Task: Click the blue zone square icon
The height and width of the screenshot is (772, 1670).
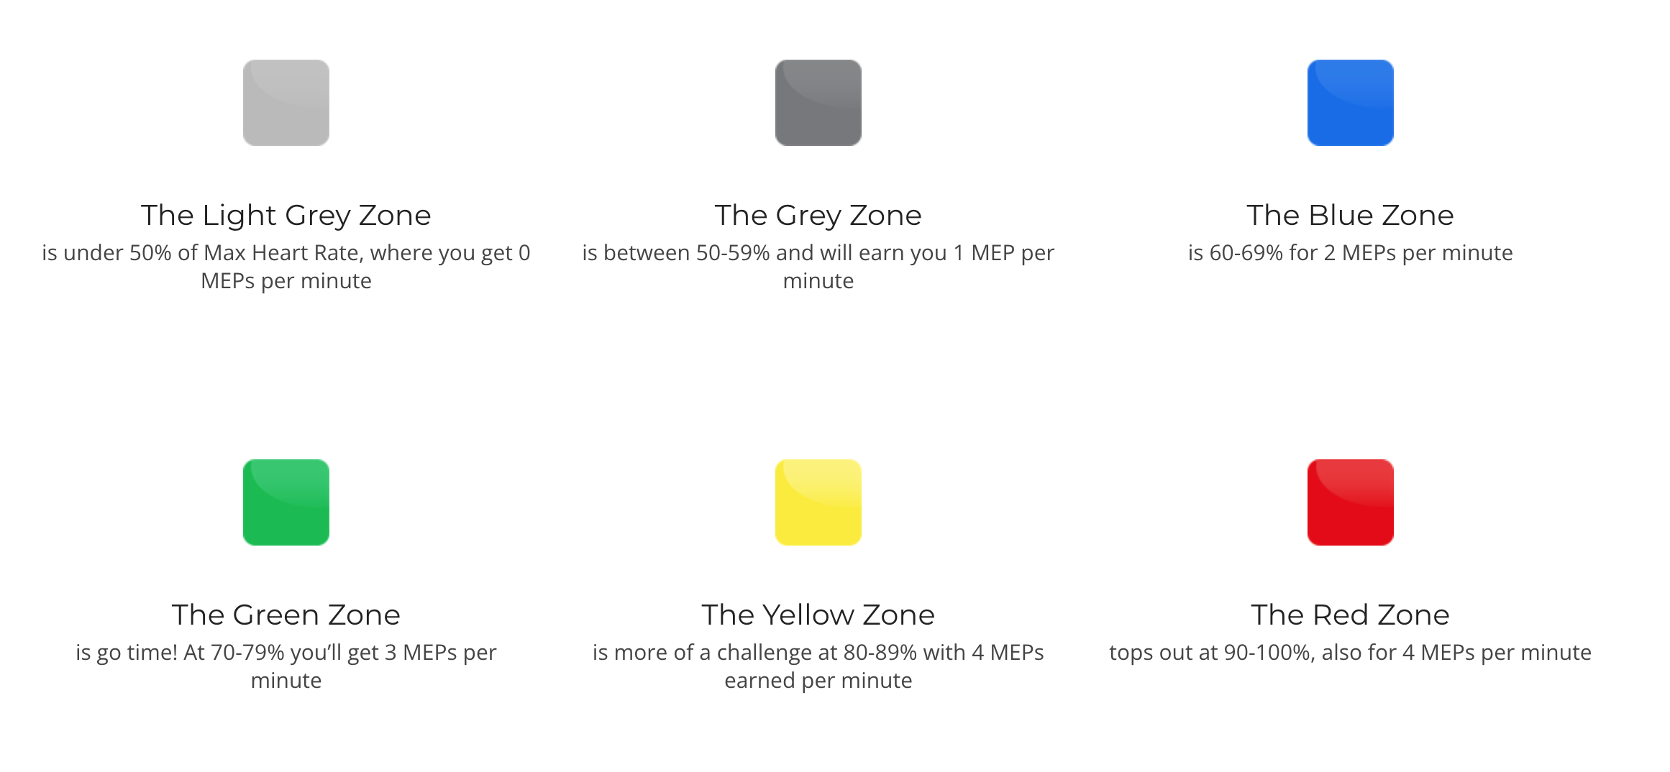Action: (1350, 103)
